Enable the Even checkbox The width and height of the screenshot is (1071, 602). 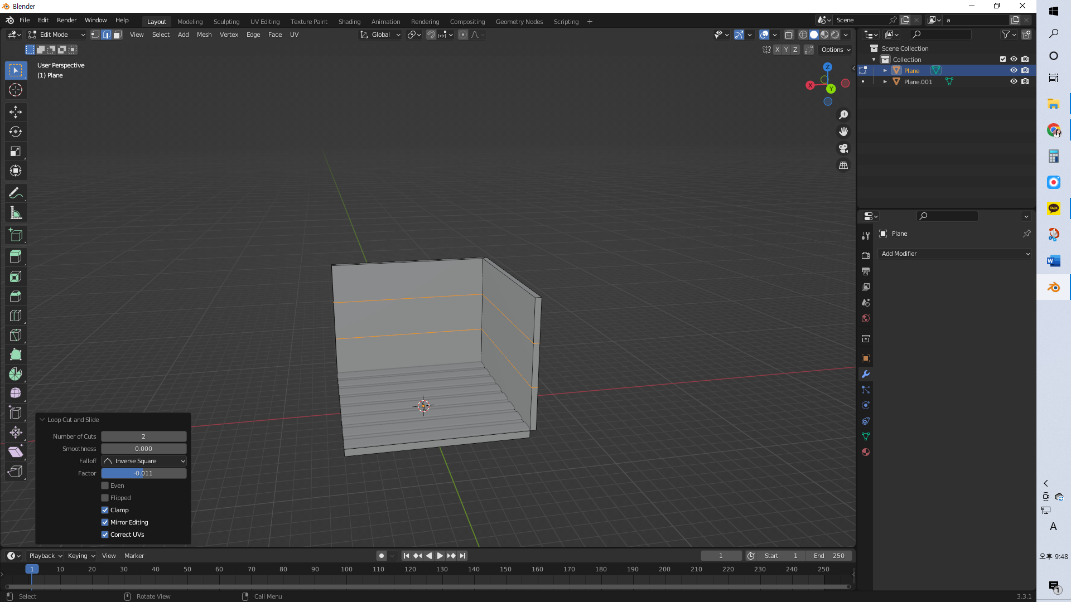[105, 486]
